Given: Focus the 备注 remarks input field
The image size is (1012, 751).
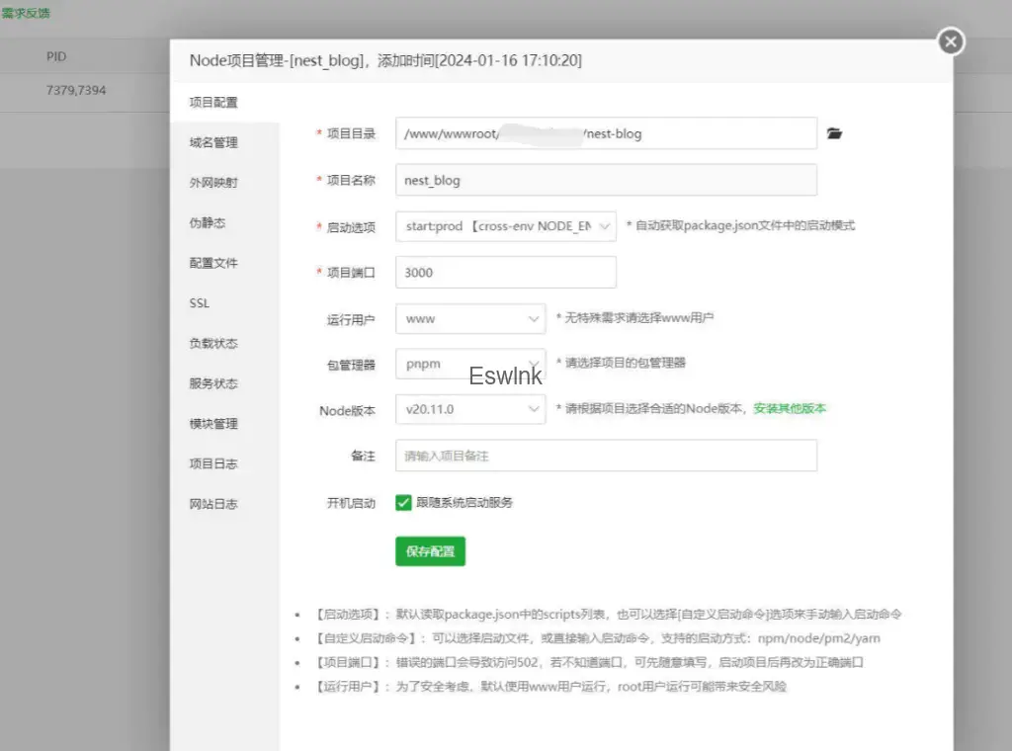Looking at the screenshot, I should [606, 456].
